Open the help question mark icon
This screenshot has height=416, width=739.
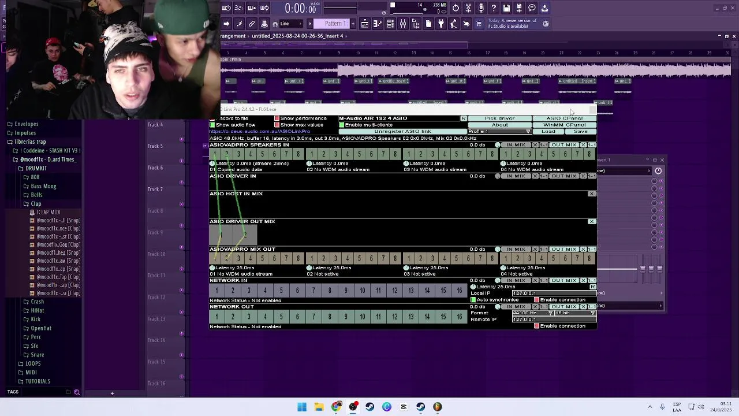[x=493, y=8]
